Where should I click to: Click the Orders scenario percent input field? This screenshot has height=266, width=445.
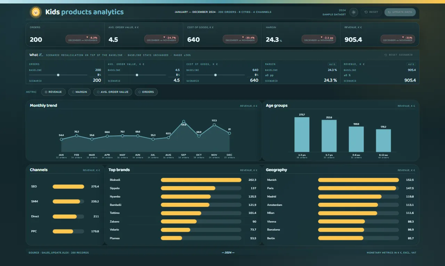pyautogui.click(x=96, y=75)
